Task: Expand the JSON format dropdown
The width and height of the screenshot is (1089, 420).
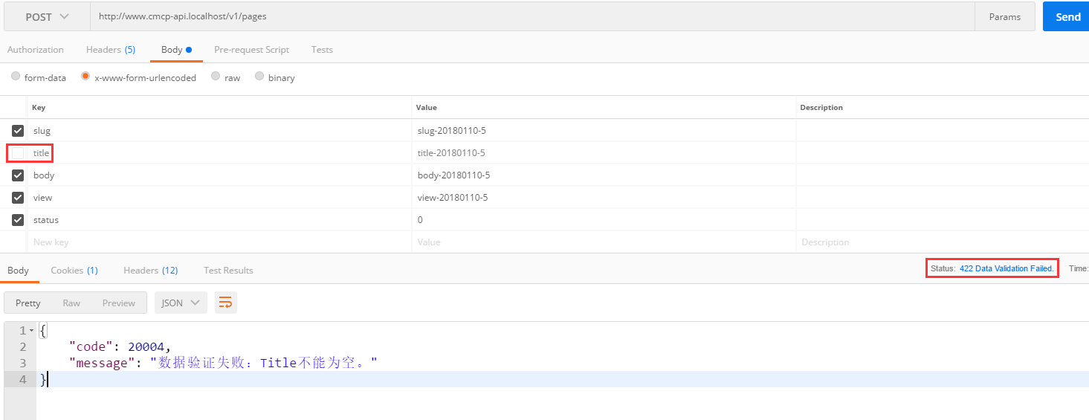Action: pos(181,303)
